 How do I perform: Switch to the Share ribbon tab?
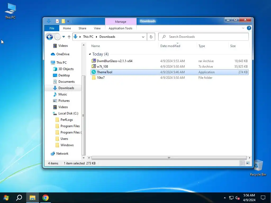click(82, 28)
